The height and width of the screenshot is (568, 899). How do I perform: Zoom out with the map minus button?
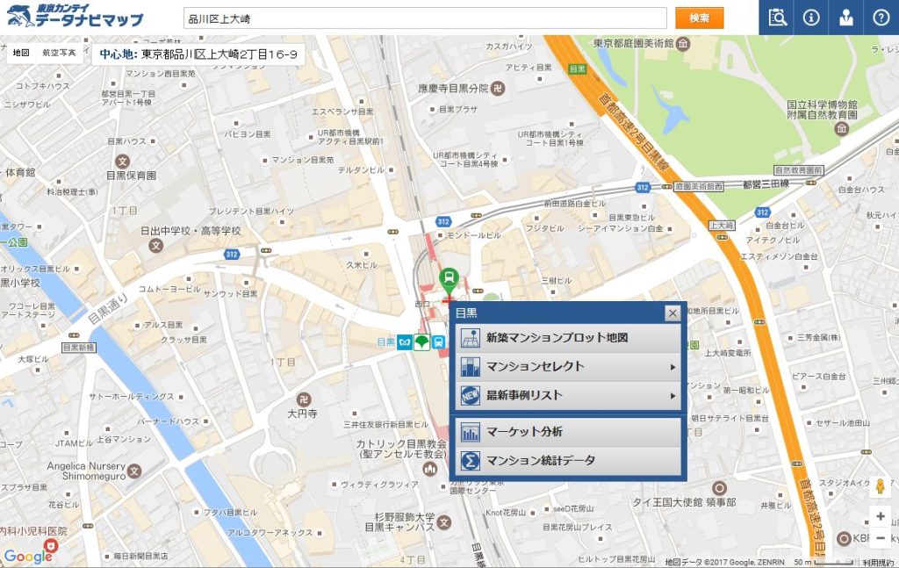(x=881, y=538)
